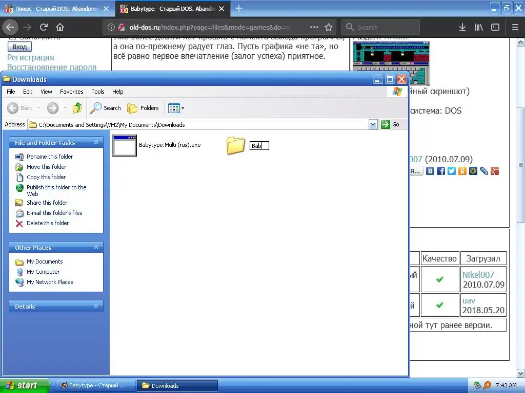Share the page via Facebook icon
This screenshot has width=525, height=393.
point(441,171)
